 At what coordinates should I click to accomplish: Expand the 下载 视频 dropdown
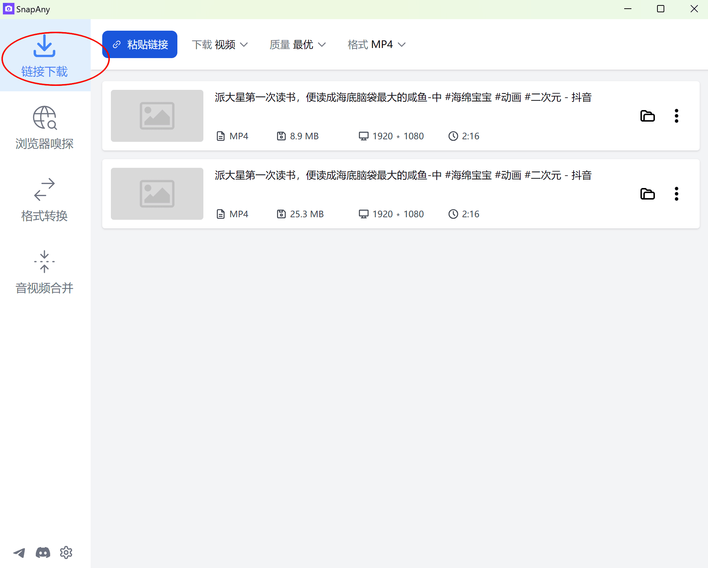coord(220,44)
